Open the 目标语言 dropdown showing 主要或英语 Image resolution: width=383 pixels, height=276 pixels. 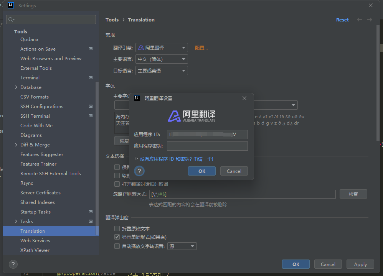click(162, 71)
